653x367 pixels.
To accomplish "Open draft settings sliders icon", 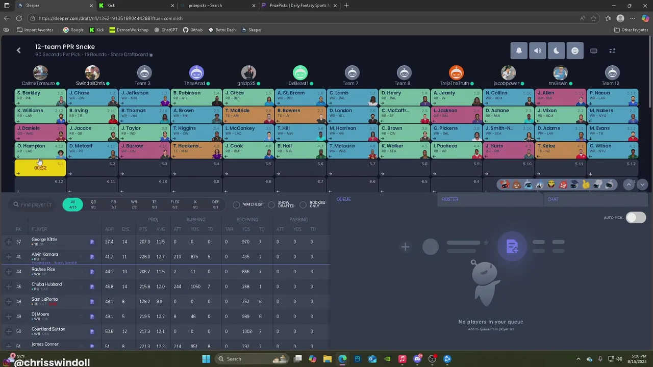I will [613, 50].
